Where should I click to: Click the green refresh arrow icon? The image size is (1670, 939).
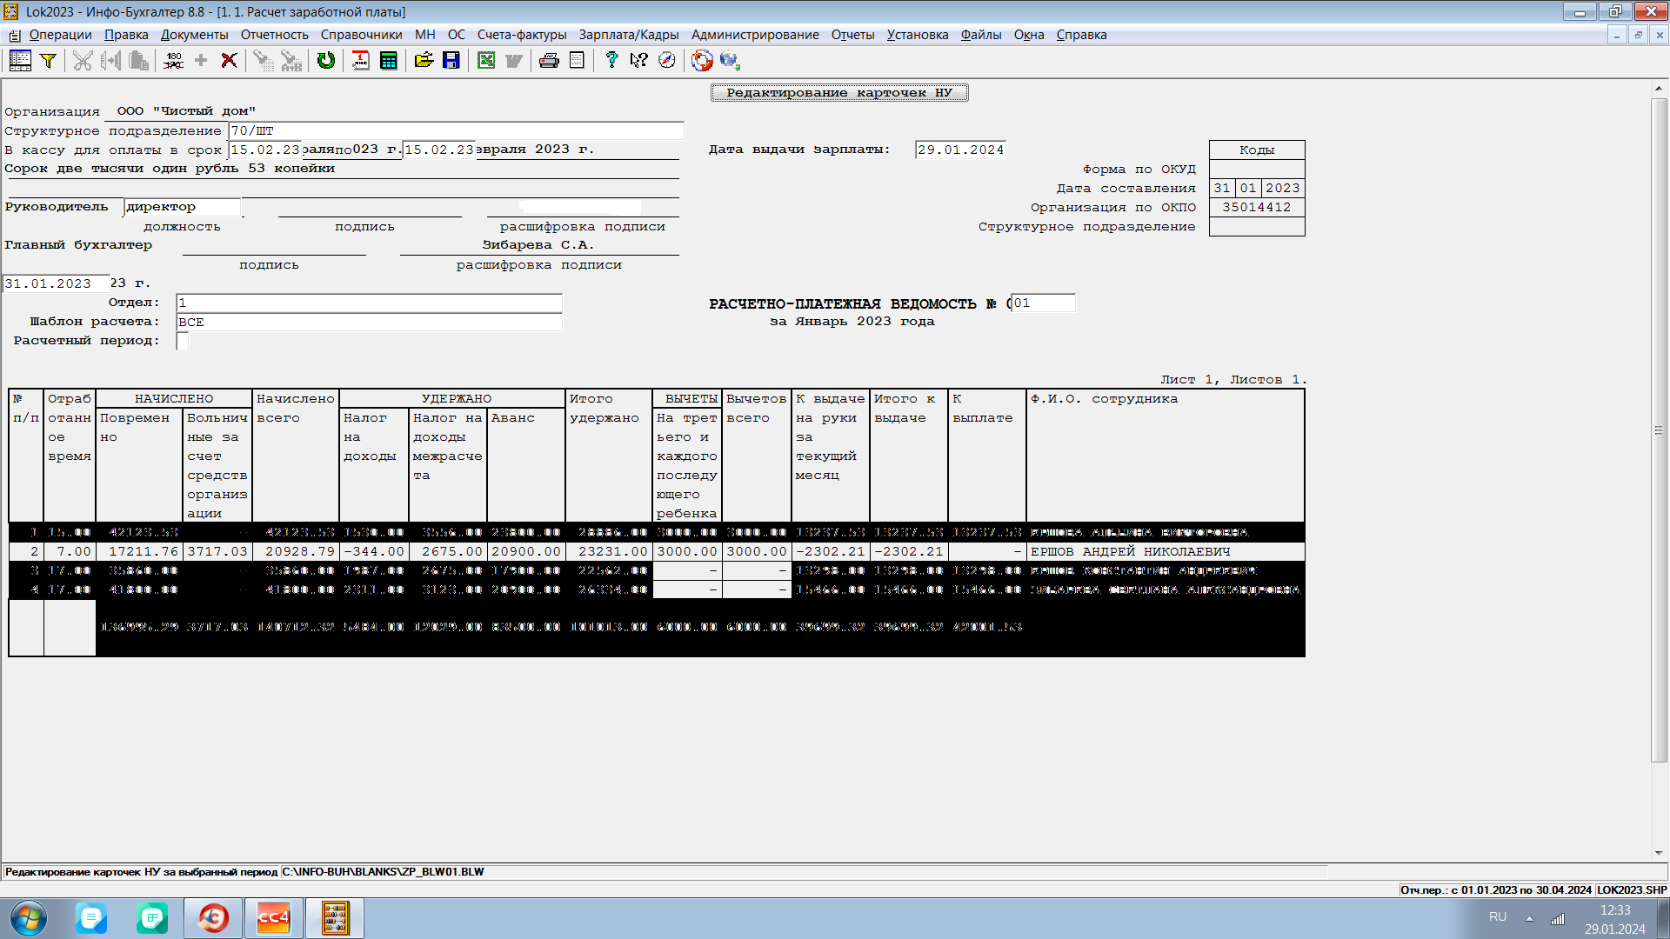click(x=326, y=60)
